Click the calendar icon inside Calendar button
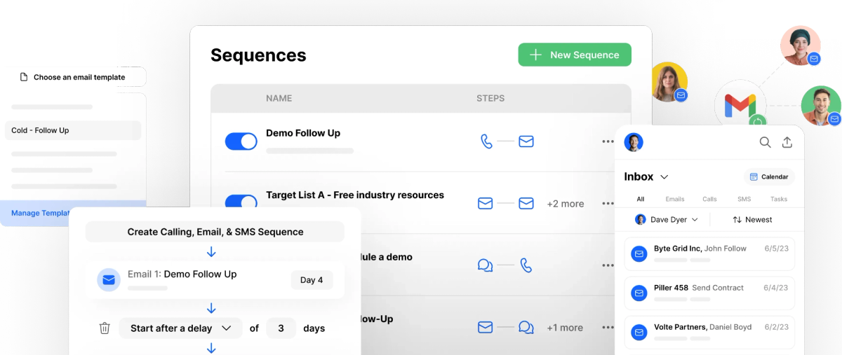The width and height of the screenshot is (842, 355). pos(754,176)
